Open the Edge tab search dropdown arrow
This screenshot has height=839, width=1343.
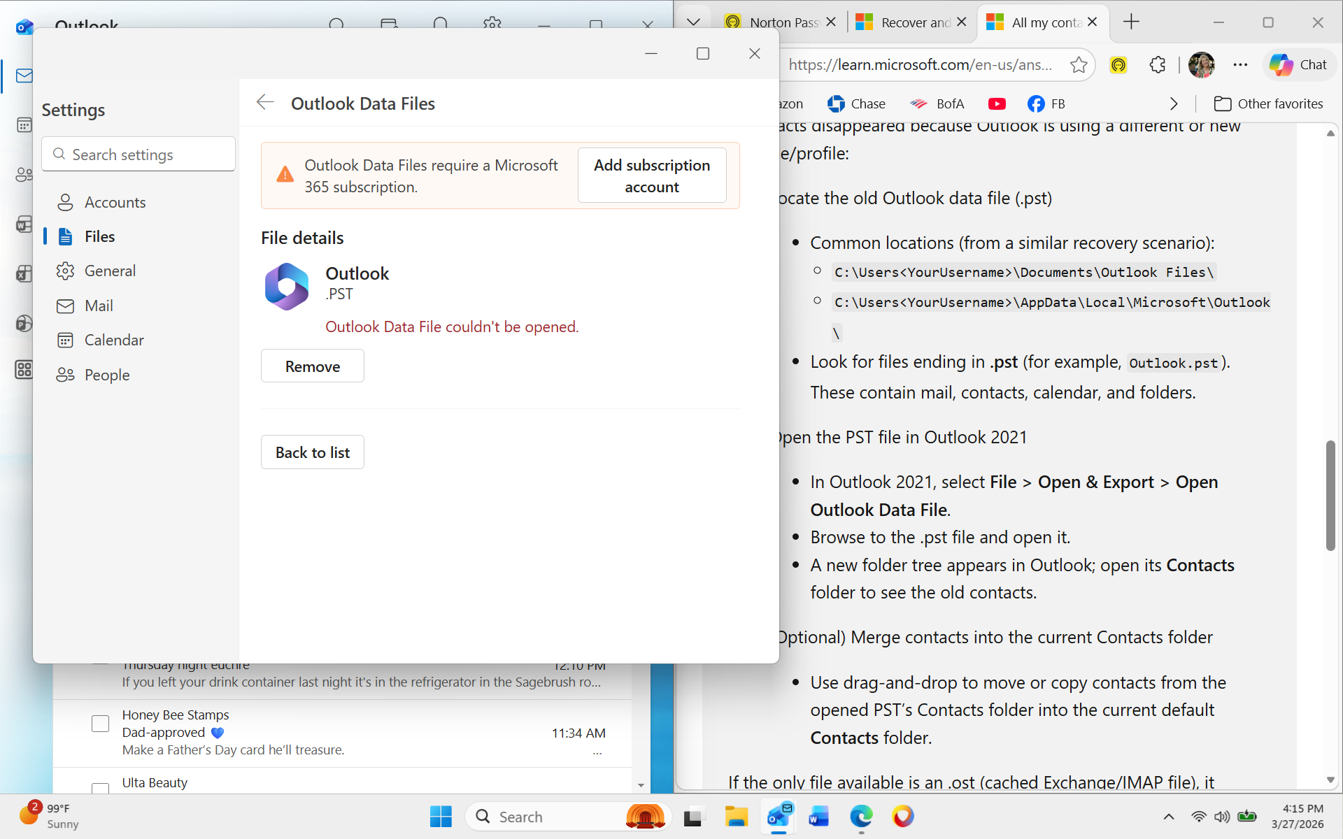[x=693, y=22]
